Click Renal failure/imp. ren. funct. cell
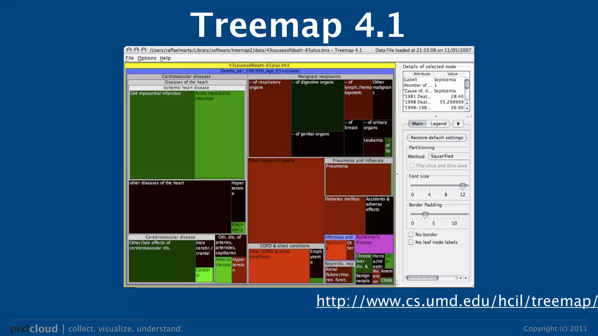This screenshot has width=598, height=336. click(x=338, y=275)
